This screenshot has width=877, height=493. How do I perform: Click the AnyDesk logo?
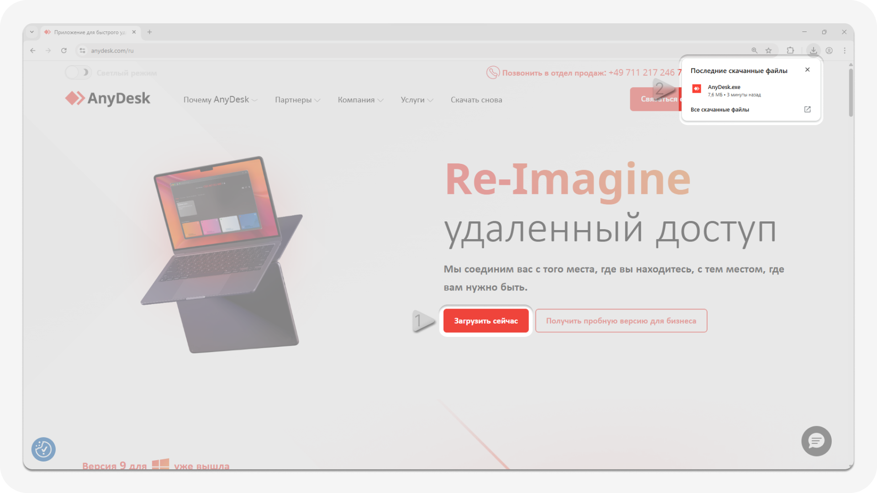tap(108, 98)
